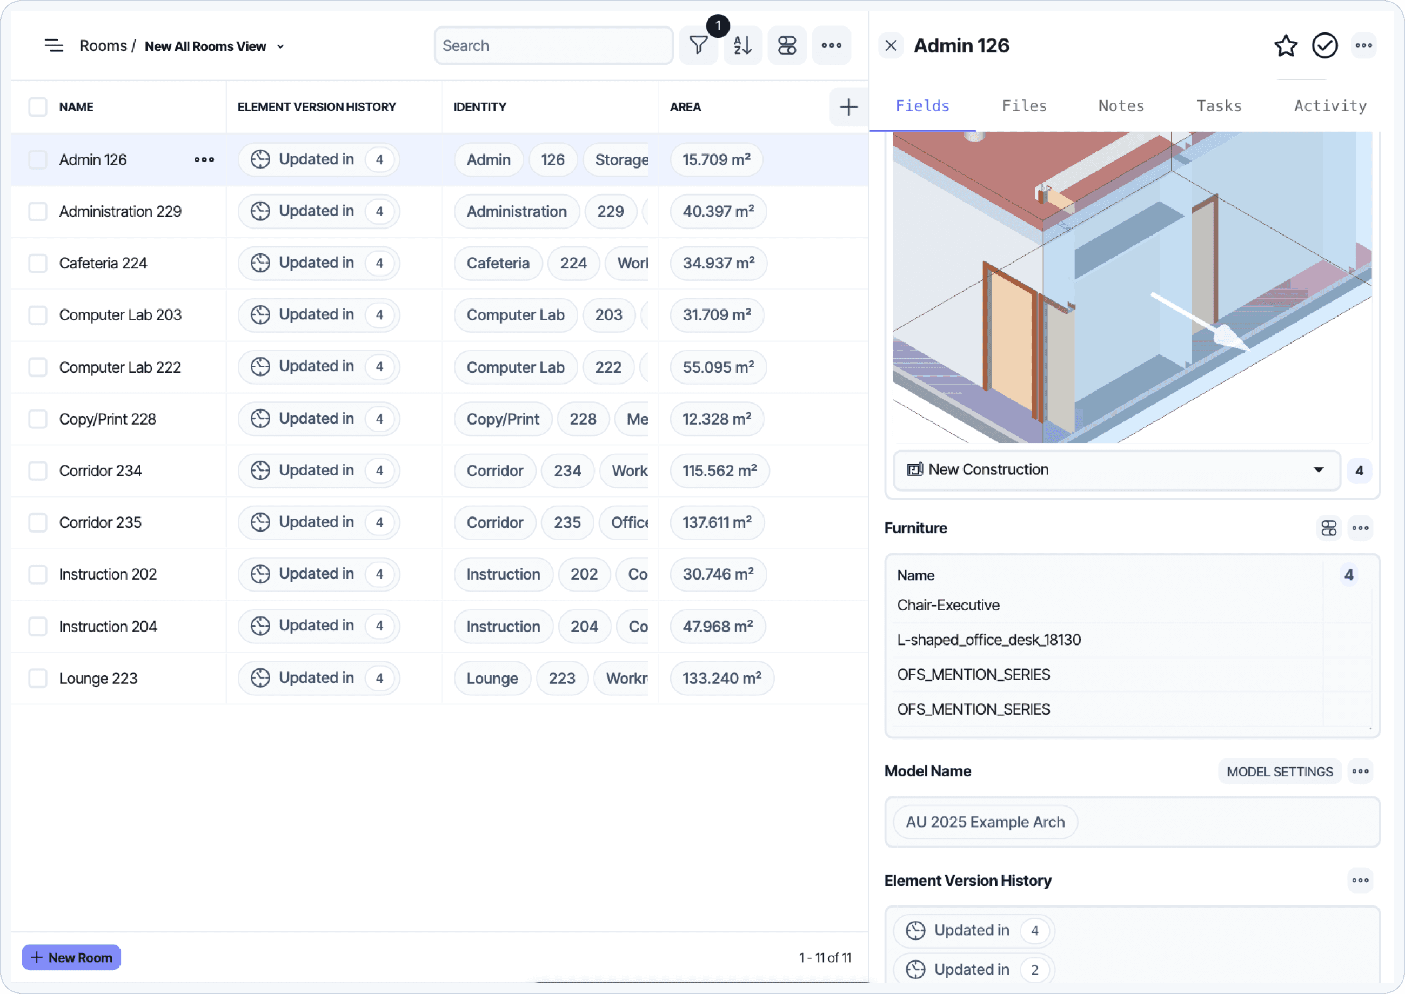This screenshot has height=994, width=1405.
Task: Open the hamburger navigation menu
Action: tap(54, 45)
